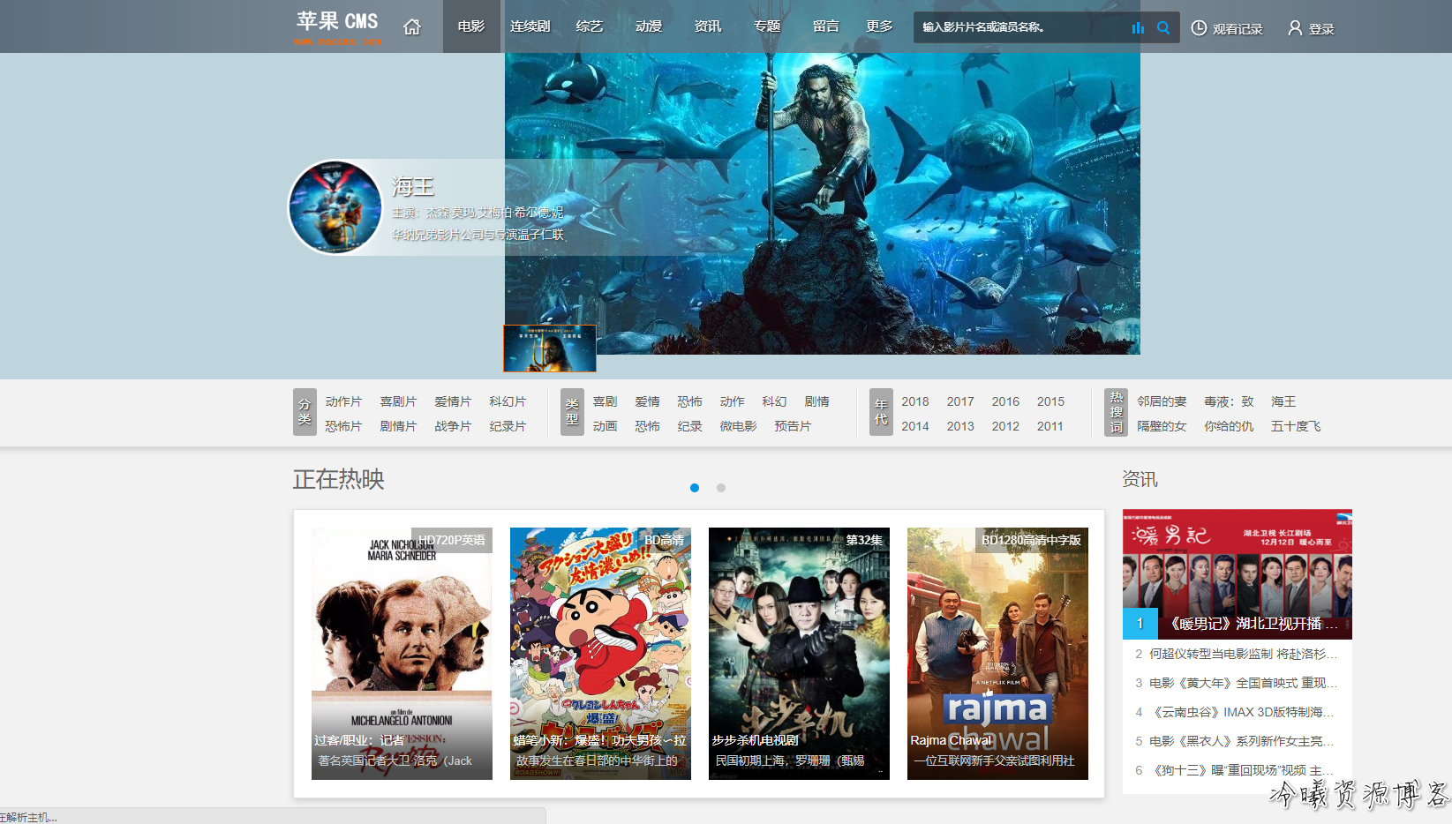1452x824 pixels.
Task: Open the 专题 menu tab
Action: click(767, 26)
